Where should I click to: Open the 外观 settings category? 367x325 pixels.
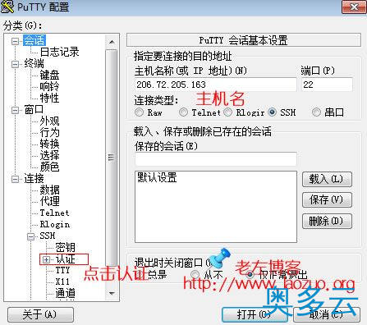pyautogui.click(x=49, y=121)
